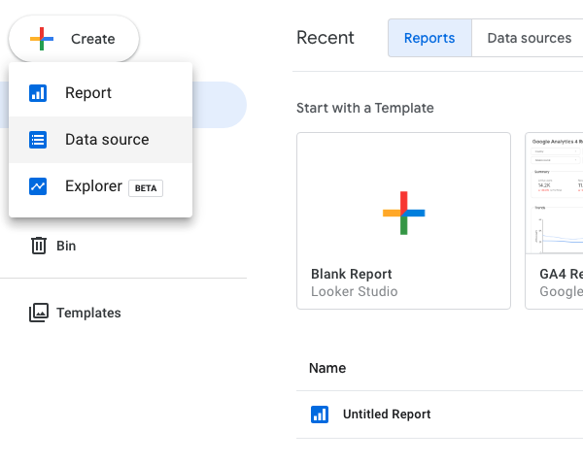
Task: Click the Explorer line chart icon
Action: click(x=38, y=186)
